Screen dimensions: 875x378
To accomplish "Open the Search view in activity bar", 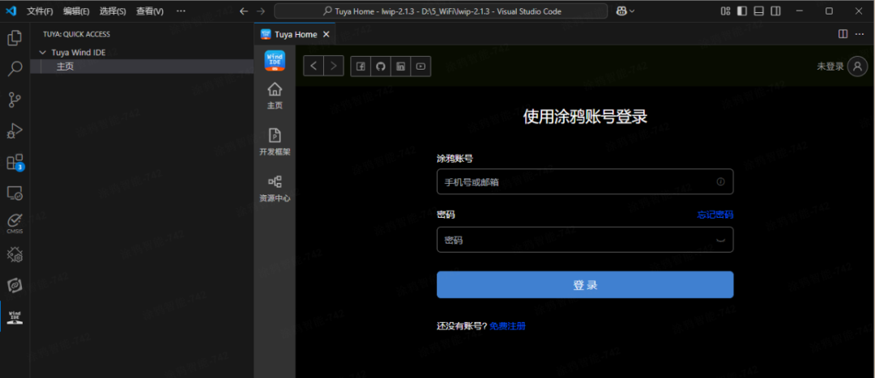I will coord(15,69).
